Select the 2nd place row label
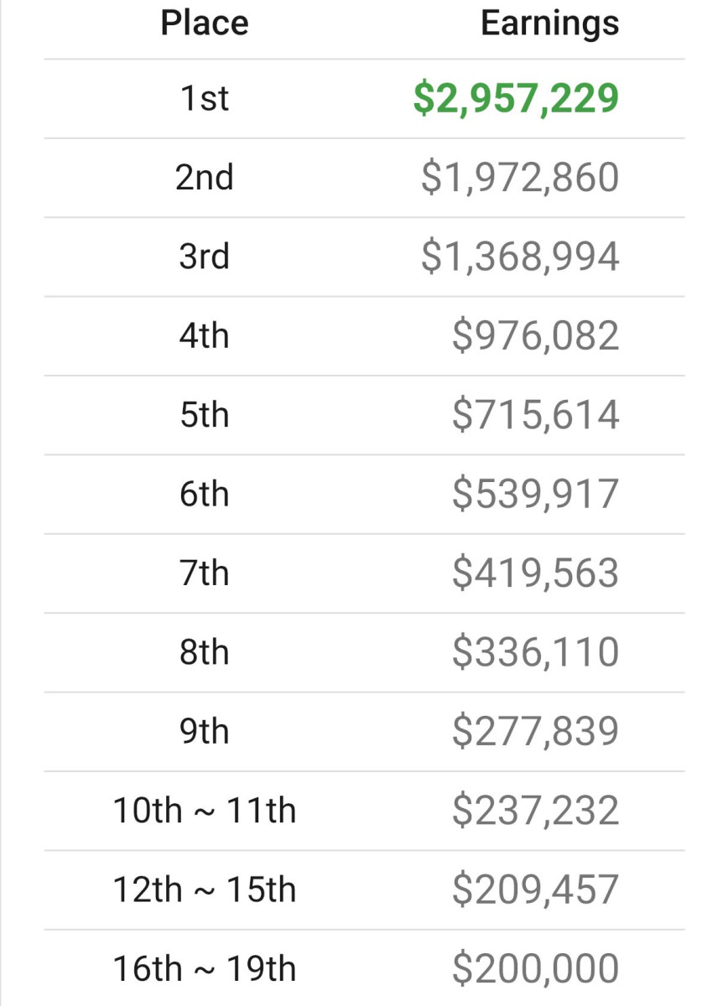 [205, 178]
